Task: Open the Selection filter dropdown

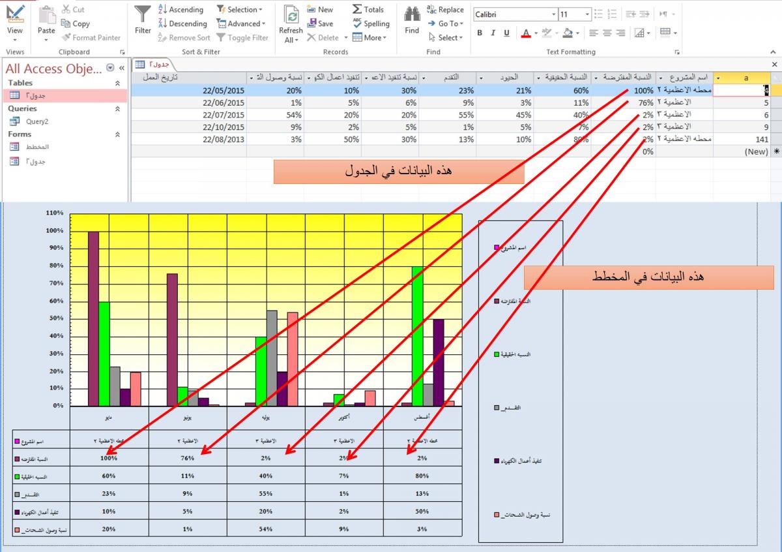Action: click(239, 10)
